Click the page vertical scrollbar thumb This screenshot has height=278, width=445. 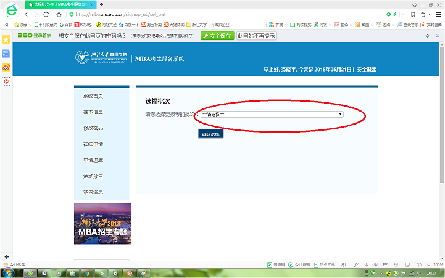(442, 115)
